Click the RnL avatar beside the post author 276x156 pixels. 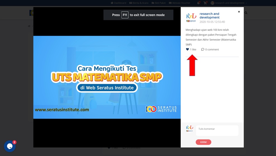point(191,18)
